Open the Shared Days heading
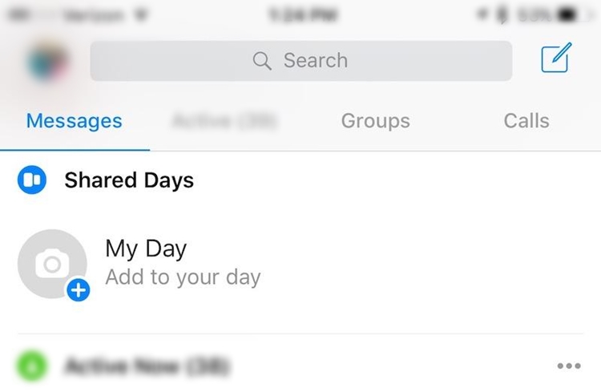601x392 pixels. 129,180
